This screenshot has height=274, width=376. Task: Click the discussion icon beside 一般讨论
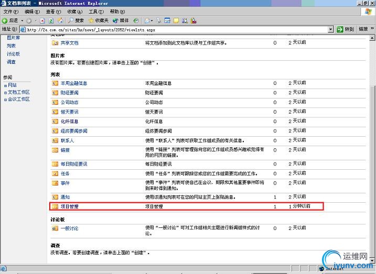point(55,228)
